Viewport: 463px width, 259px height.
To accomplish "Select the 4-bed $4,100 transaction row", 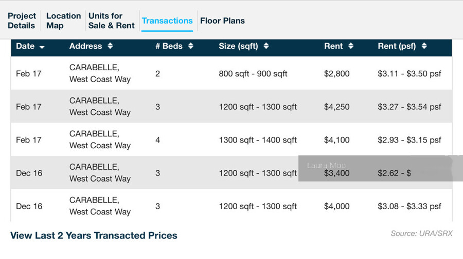I will click(232, 140).
